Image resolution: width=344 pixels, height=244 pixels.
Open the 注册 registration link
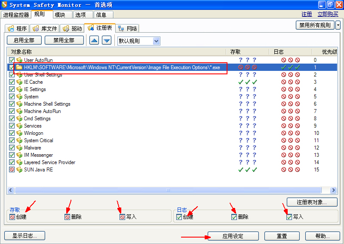307,14
